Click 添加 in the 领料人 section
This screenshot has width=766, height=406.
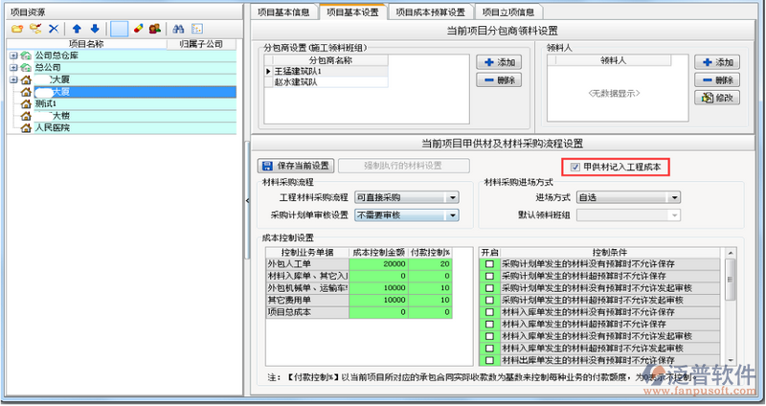click(x=717, y=62)
